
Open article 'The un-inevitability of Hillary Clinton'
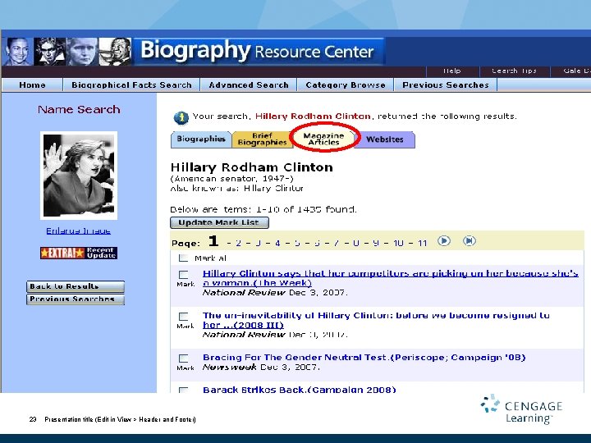point(376,320)
